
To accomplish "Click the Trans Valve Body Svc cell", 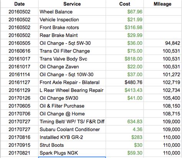I will click(72, 59).
